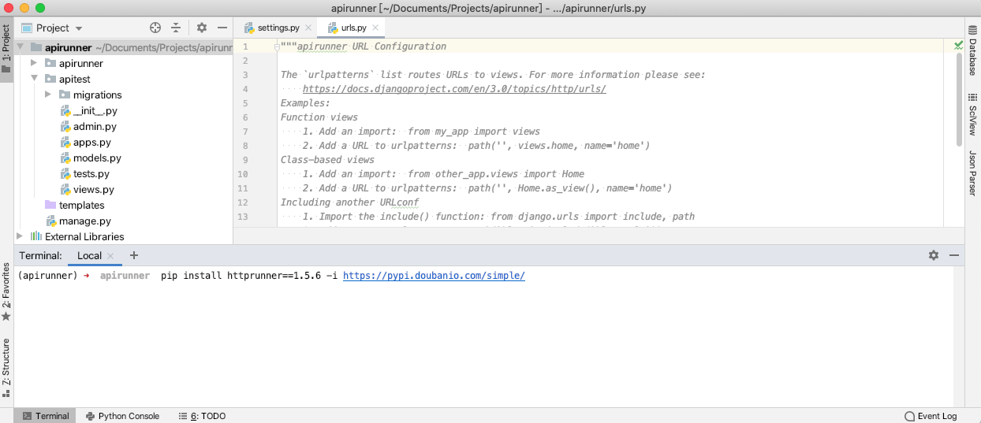Hide the Terminal panel with minus icon

(x=954, y=255)
